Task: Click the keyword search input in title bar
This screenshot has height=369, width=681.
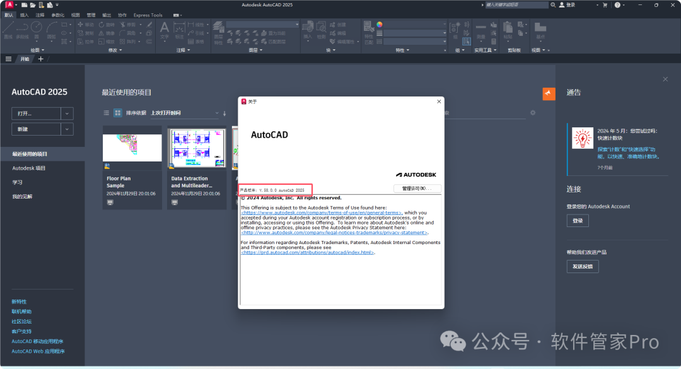Action: click(516, 5)
